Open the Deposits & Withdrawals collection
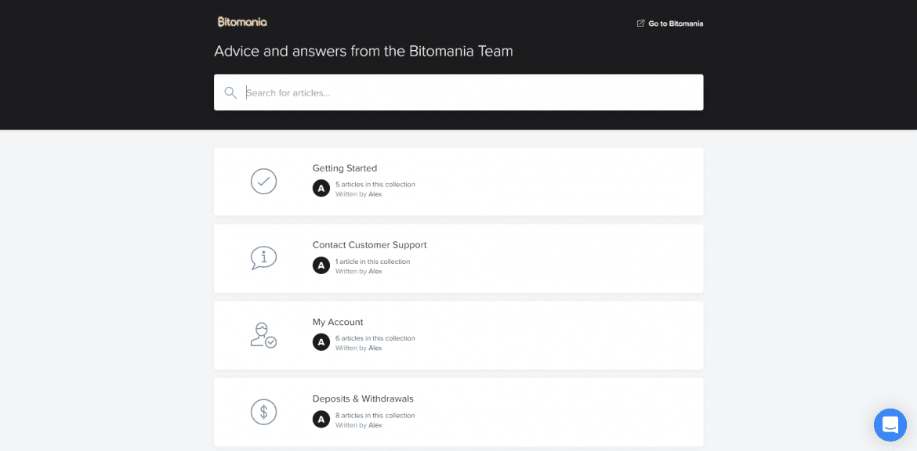 point(363,399)
